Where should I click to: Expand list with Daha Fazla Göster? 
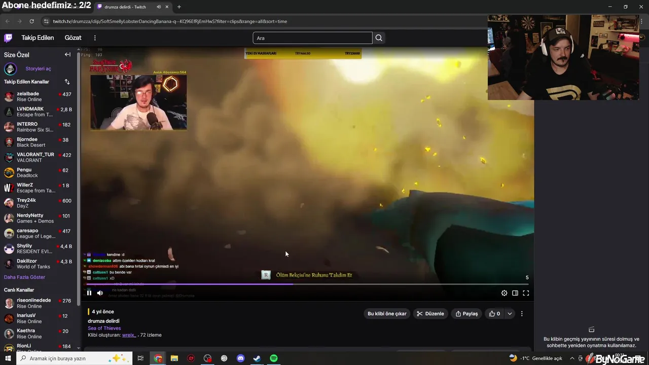point(24,277)
